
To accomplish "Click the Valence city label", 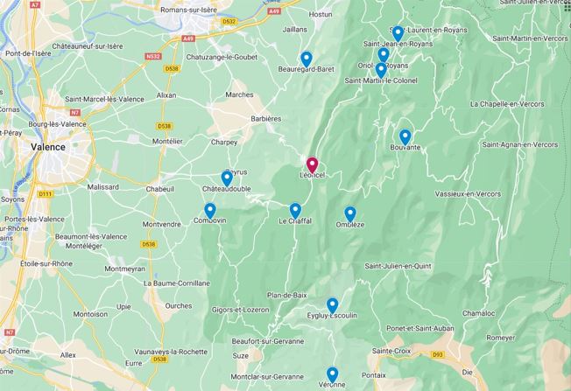I will (48, 147).
